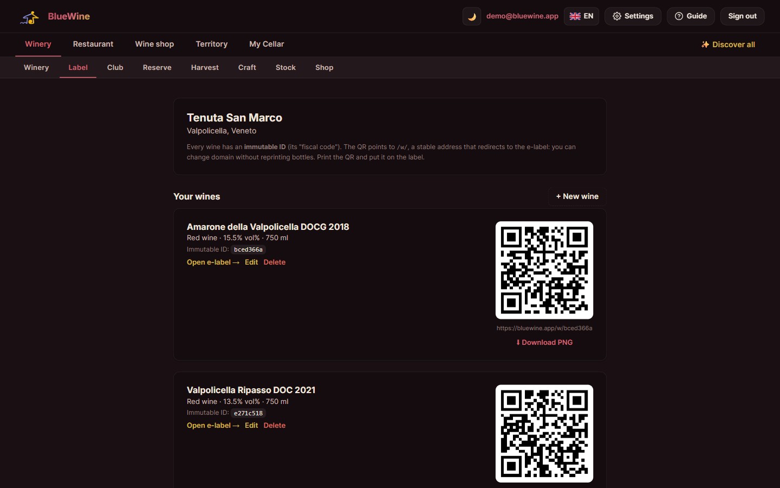Open the Craft sub-tab
This screenshot has width=780, height=488.
pos(247,68)
